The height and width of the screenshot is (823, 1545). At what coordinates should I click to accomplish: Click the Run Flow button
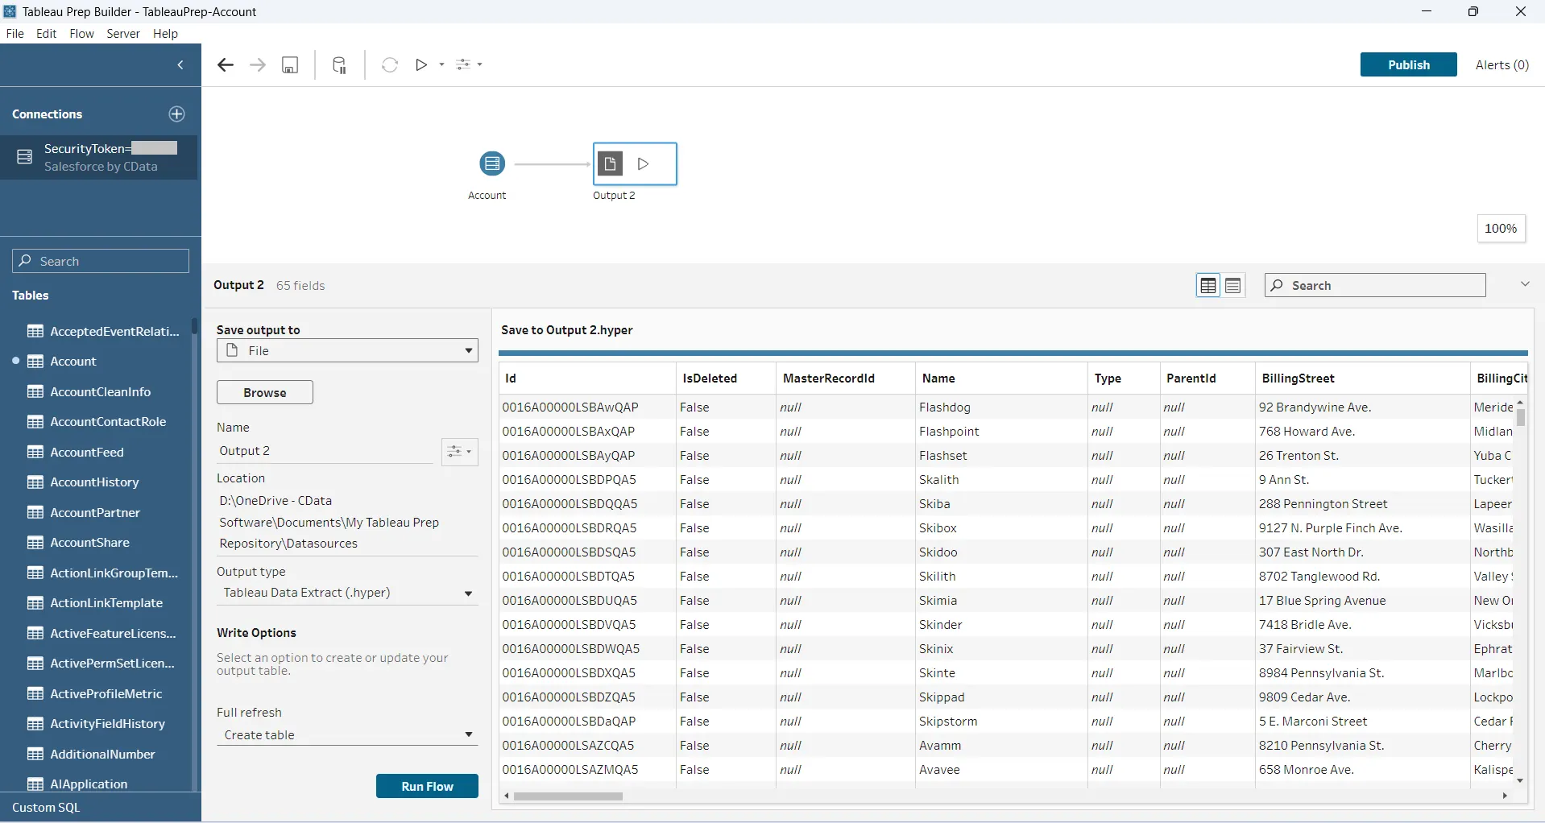[x=427, y=787]
